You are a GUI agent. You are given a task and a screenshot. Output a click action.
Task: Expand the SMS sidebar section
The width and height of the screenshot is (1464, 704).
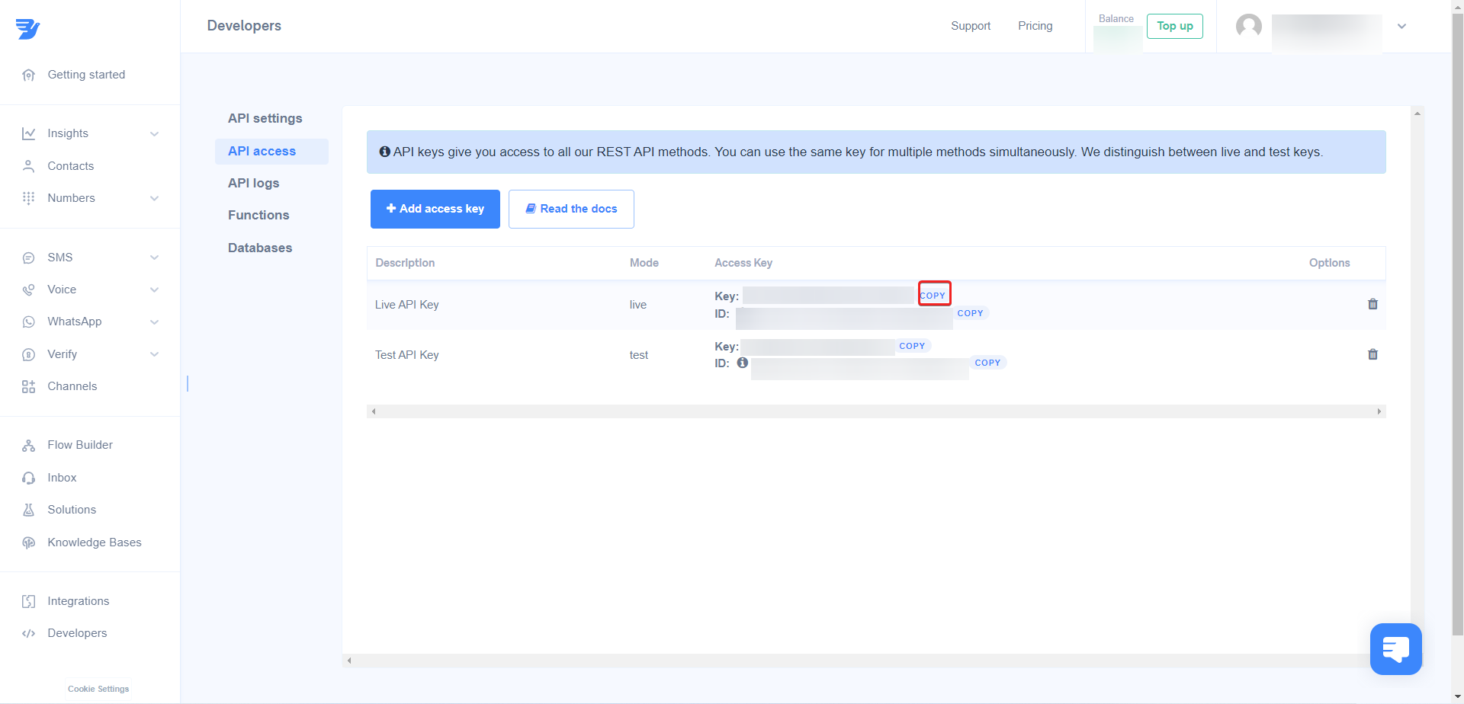point(154,258)
